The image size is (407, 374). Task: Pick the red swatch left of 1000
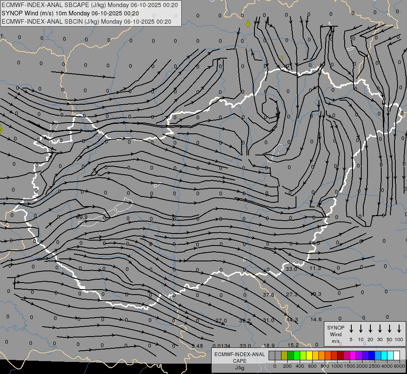click(334, 355)
